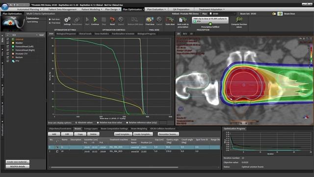Open Patient Data Management module

62,9
